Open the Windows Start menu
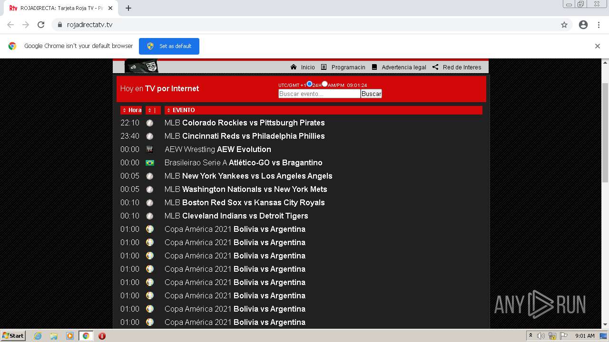This screenshot has height=342, width=609. tap(13, 336)
